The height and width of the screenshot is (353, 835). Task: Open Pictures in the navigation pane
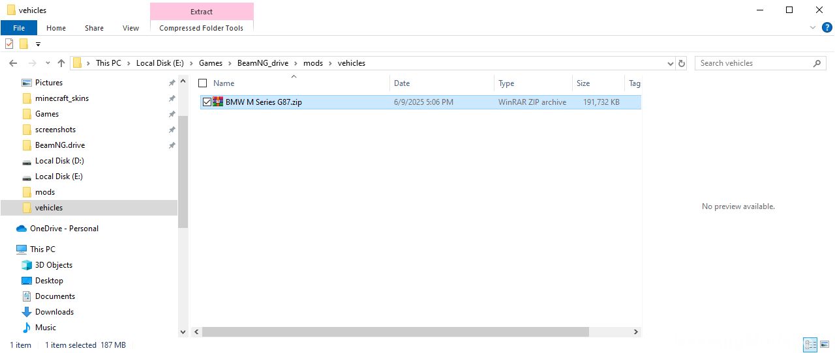click(49, 83)
